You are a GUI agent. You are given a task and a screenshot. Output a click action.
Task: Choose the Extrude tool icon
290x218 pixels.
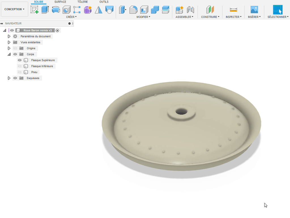coord(45,10)
